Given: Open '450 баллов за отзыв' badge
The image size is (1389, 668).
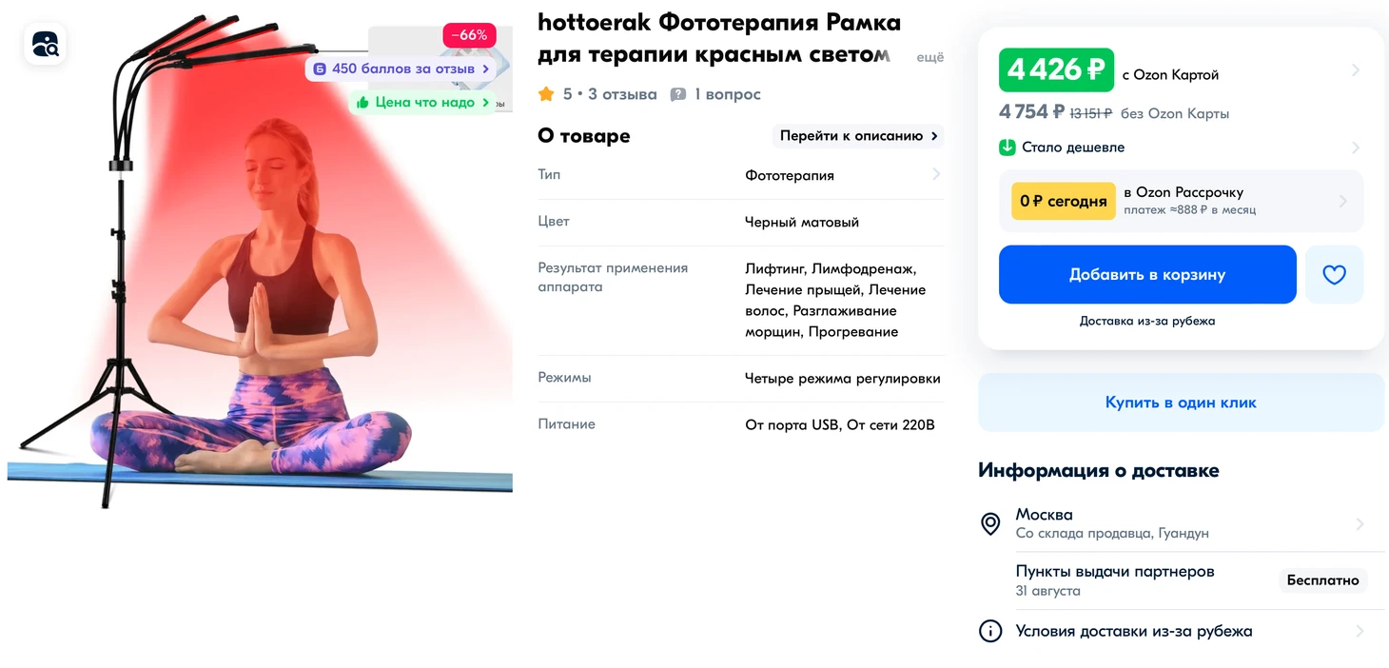Looking at the screenshot, I should tap(401, 69).
